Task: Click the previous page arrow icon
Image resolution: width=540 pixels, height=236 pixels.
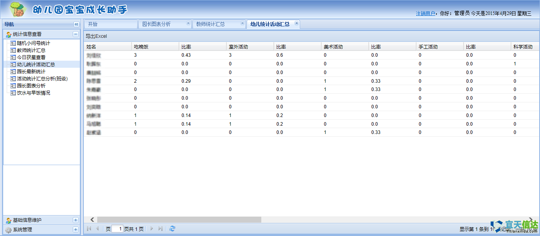Action: click(x=97, y=229)
